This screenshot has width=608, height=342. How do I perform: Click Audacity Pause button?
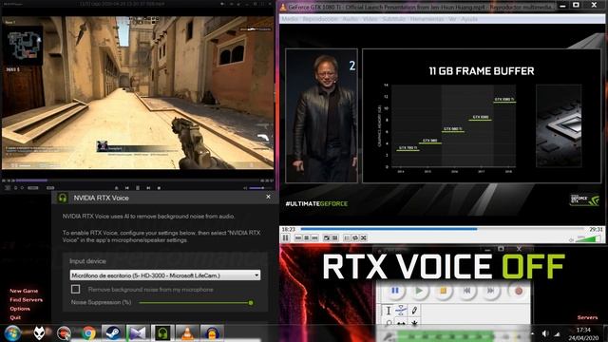pyautogui.click(x=395, y=291)
